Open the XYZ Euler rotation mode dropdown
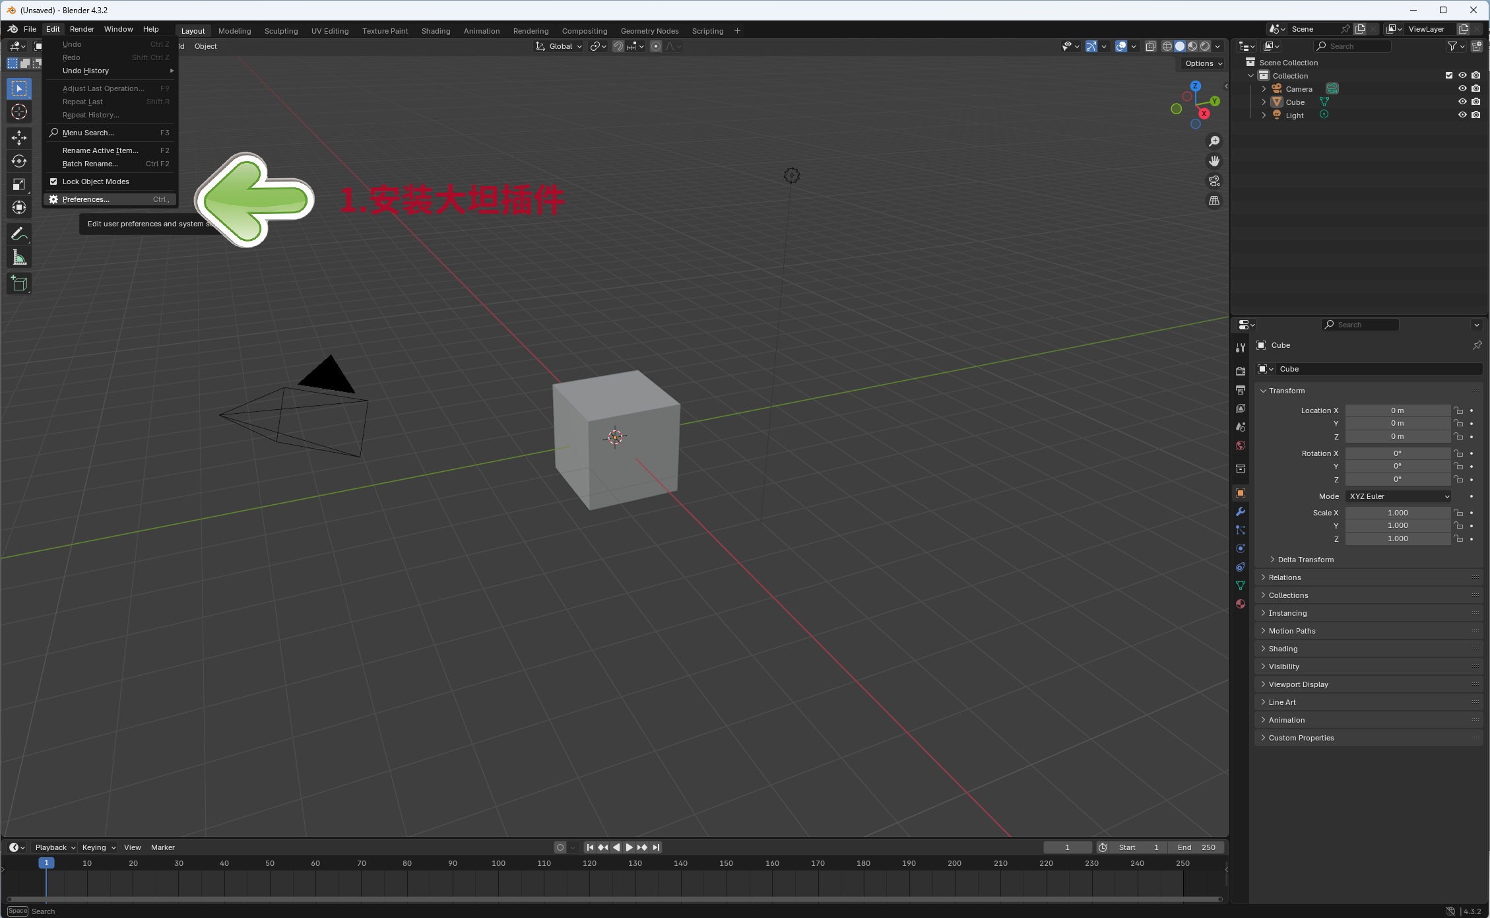 [x=1398, y=496]
